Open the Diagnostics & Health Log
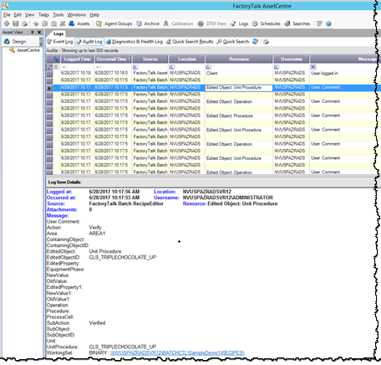The image size is (381, 365). pos(135,42)
